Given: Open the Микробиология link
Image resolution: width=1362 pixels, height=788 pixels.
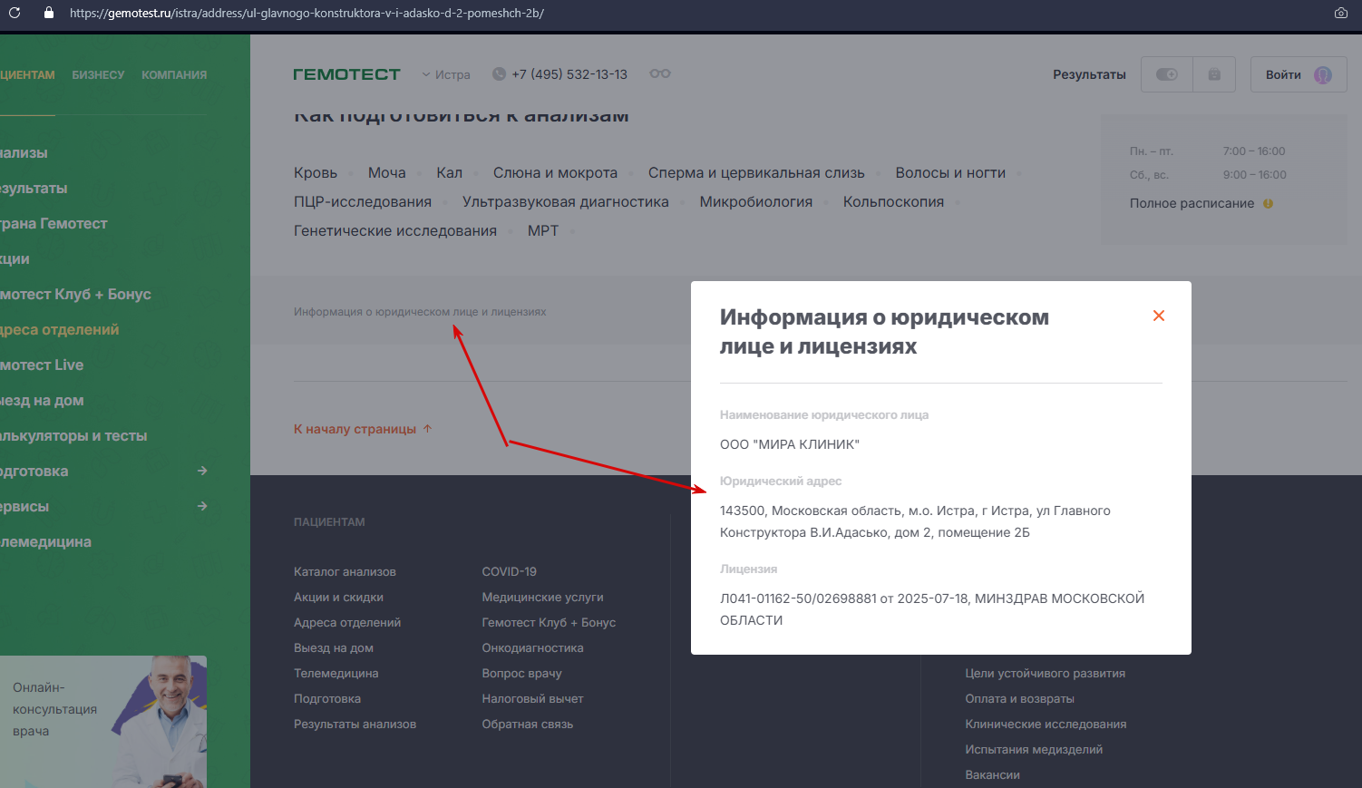Looking at the screenshot, I should [756, 202].
